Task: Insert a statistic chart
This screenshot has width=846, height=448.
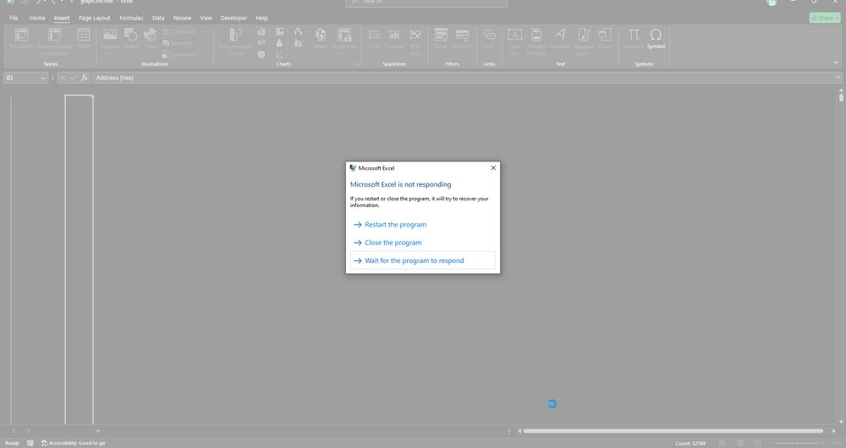Action: [279, 42]
